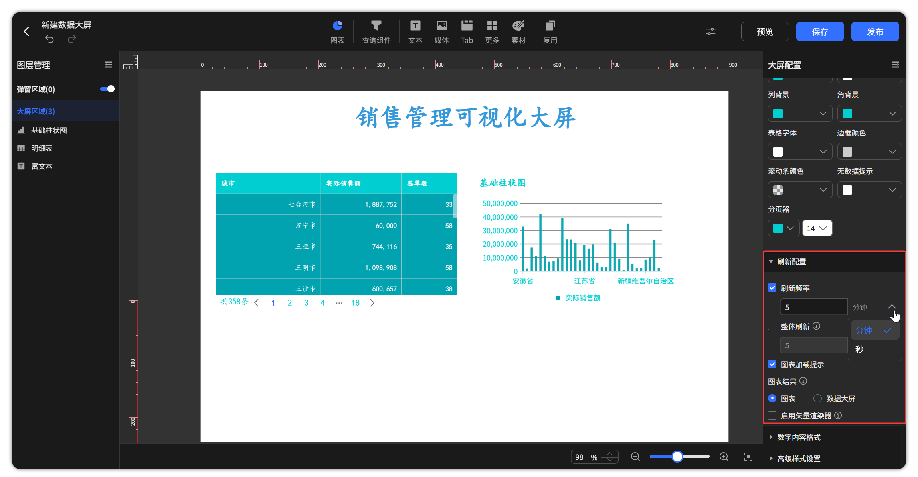Open the settings sliders icon in header

point(711,31)
